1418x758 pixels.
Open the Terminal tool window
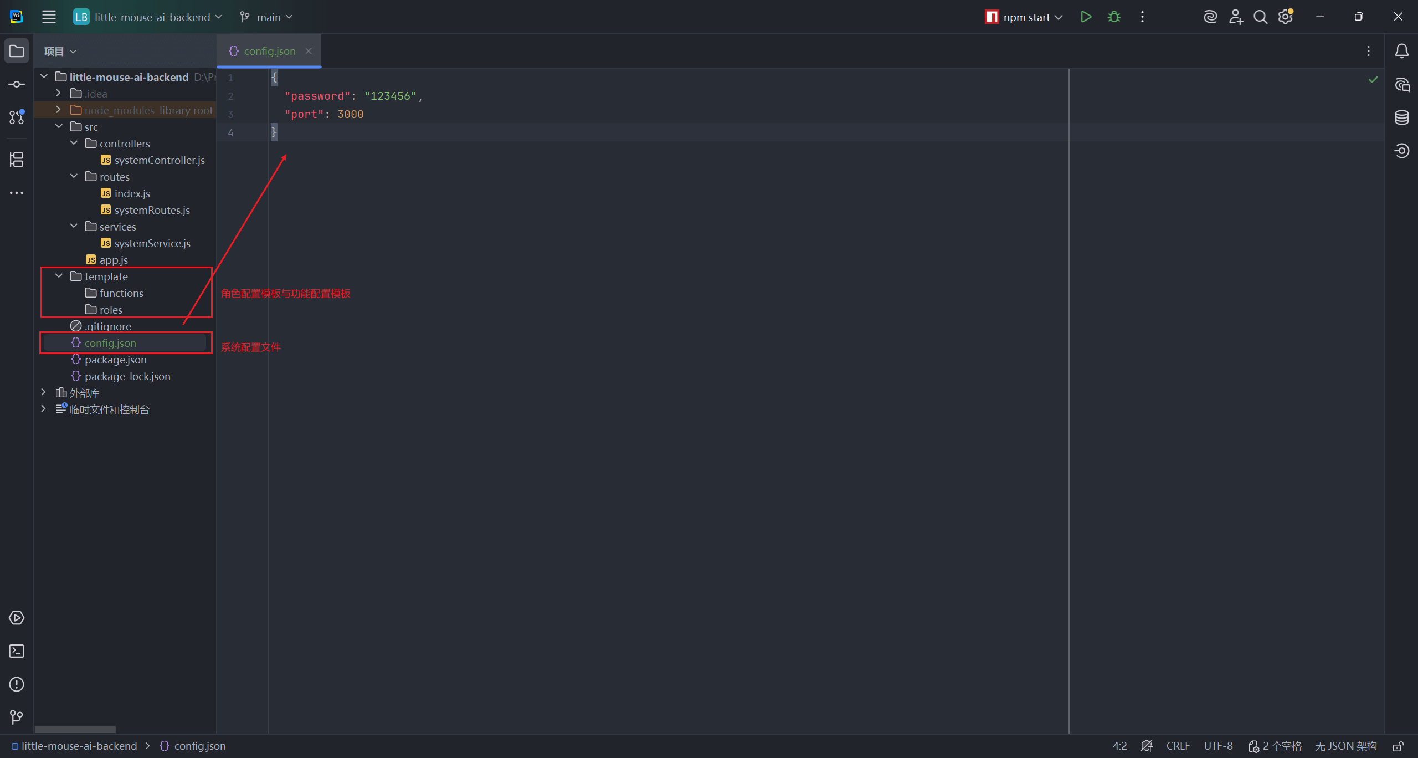coord(16,651)
